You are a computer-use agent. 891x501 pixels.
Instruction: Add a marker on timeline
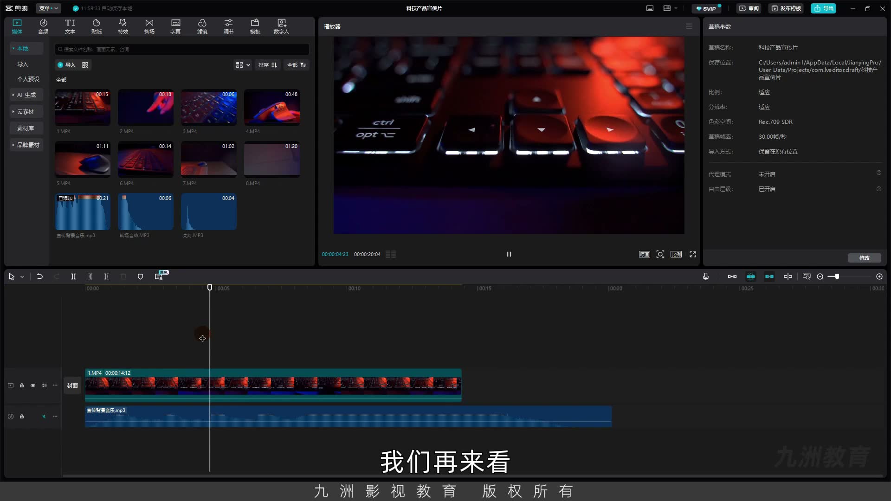point(140,276)
